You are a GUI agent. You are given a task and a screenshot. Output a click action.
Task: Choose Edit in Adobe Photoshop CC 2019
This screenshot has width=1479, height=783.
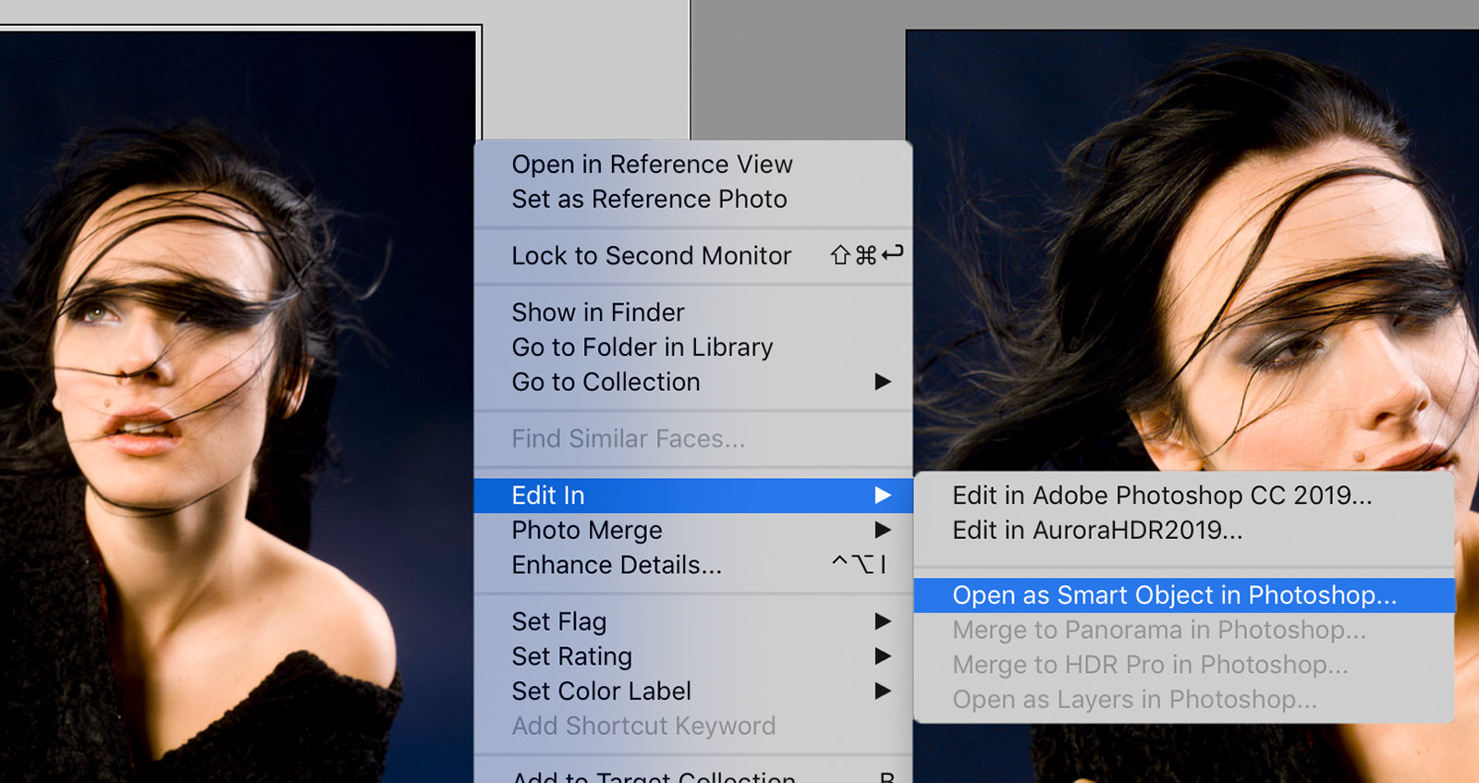(1162, 495)
